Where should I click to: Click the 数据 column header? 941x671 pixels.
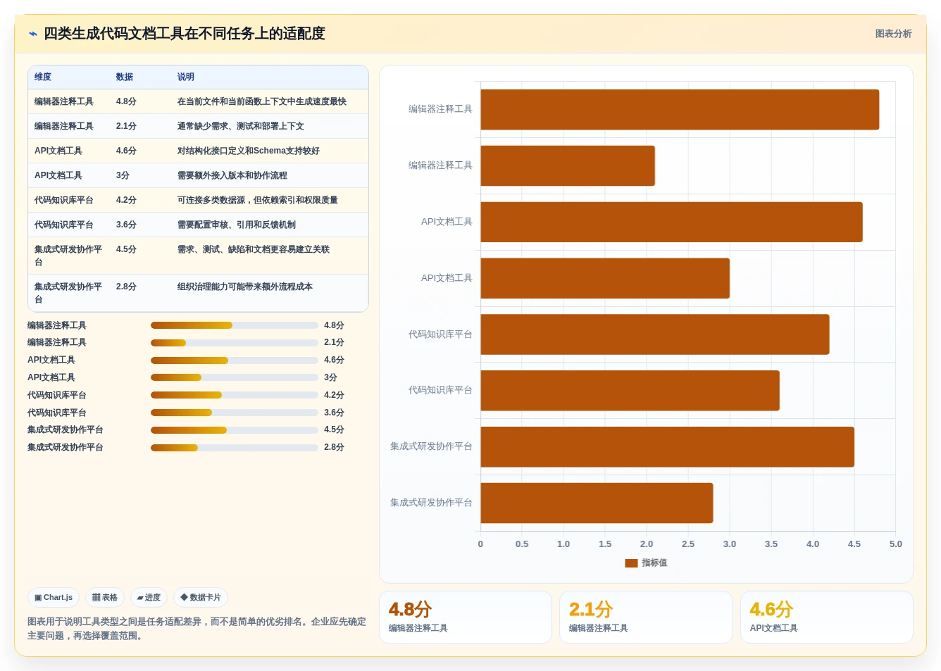[125, 77]
